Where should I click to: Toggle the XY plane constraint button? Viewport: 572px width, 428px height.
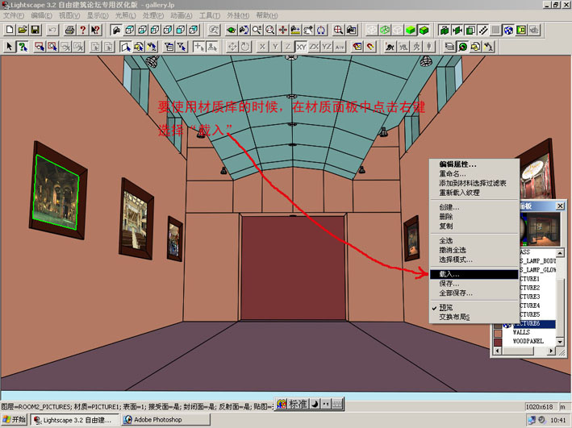click(x=301, y=47)
